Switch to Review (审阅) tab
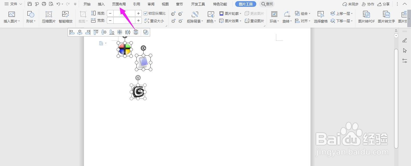 [x=151, y=4]
